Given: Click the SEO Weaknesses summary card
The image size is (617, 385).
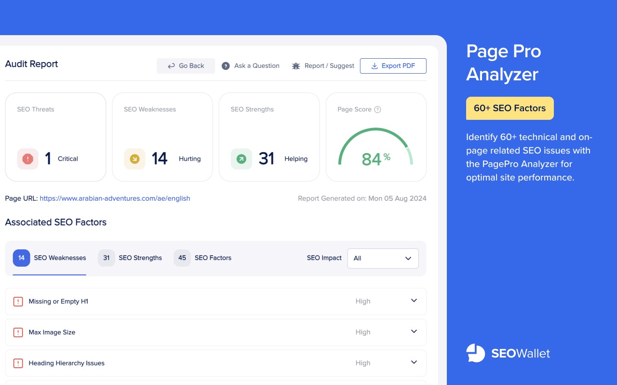Looking at the screenshot, I should coord(162,137).
